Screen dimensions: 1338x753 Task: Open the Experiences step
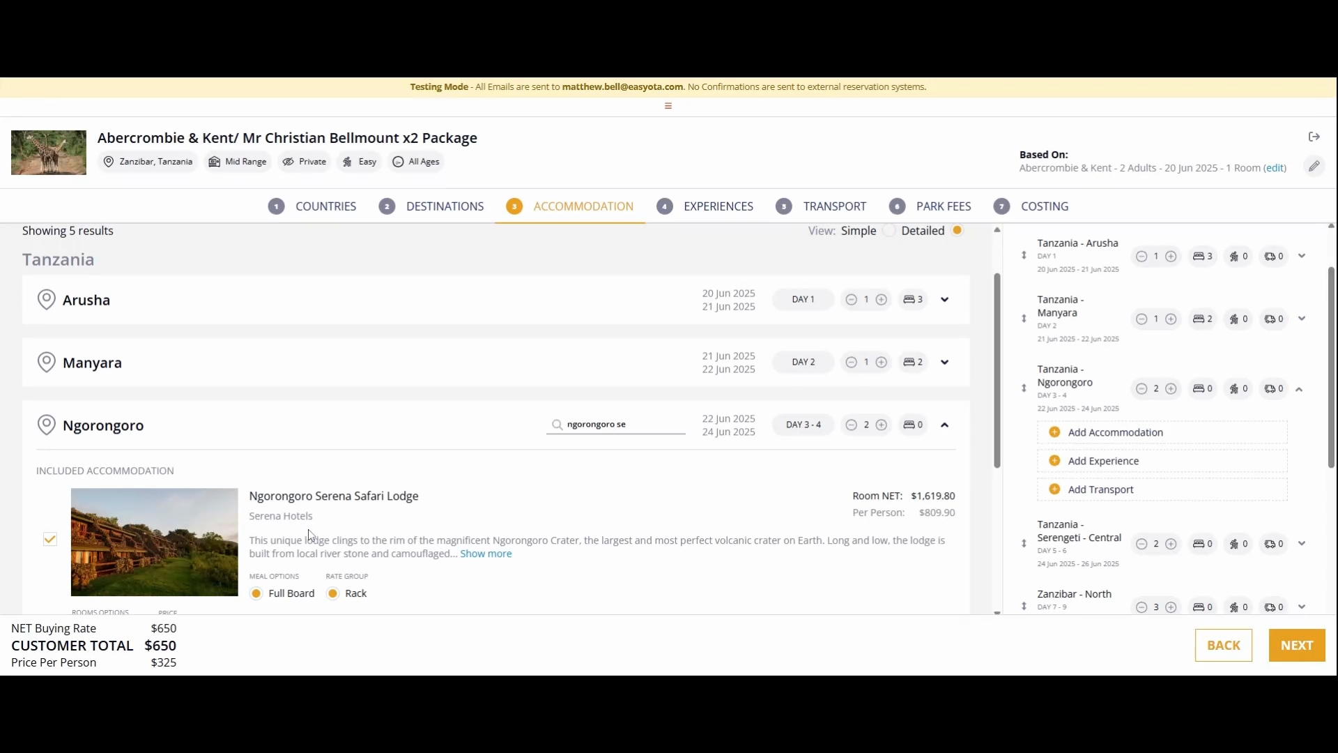(x=705, y=206)
